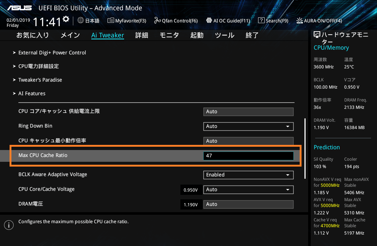This screenshot has width=377, height=246.
Task: Open the お気に入り tab
Action: 32,35
